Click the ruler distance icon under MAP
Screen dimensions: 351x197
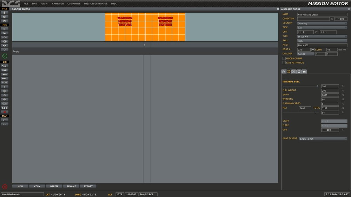[x=5, y=124]
